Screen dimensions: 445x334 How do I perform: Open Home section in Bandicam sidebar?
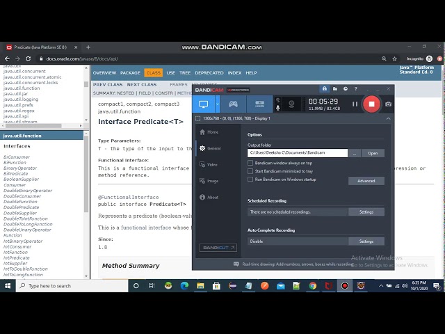pos(209,132)
